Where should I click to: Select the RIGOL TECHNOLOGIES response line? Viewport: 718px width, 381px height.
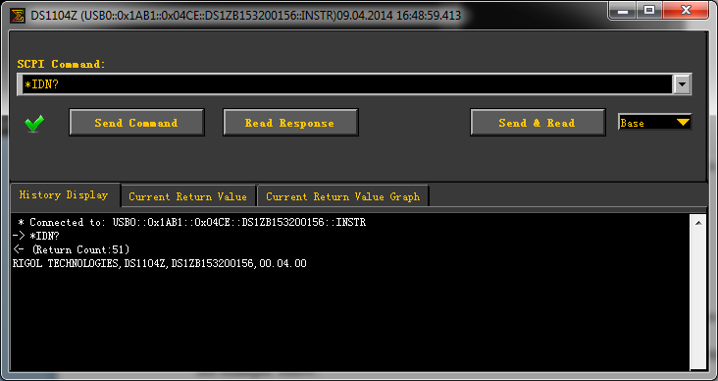click(159, 263)
